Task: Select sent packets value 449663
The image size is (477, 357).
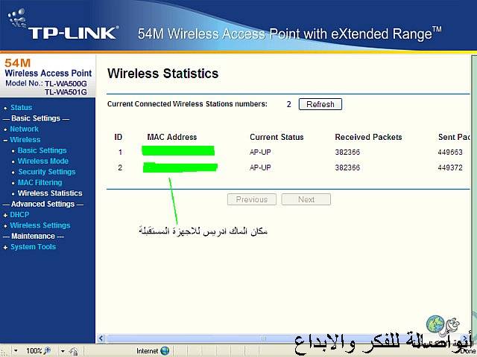Action: tap(450, 152)
